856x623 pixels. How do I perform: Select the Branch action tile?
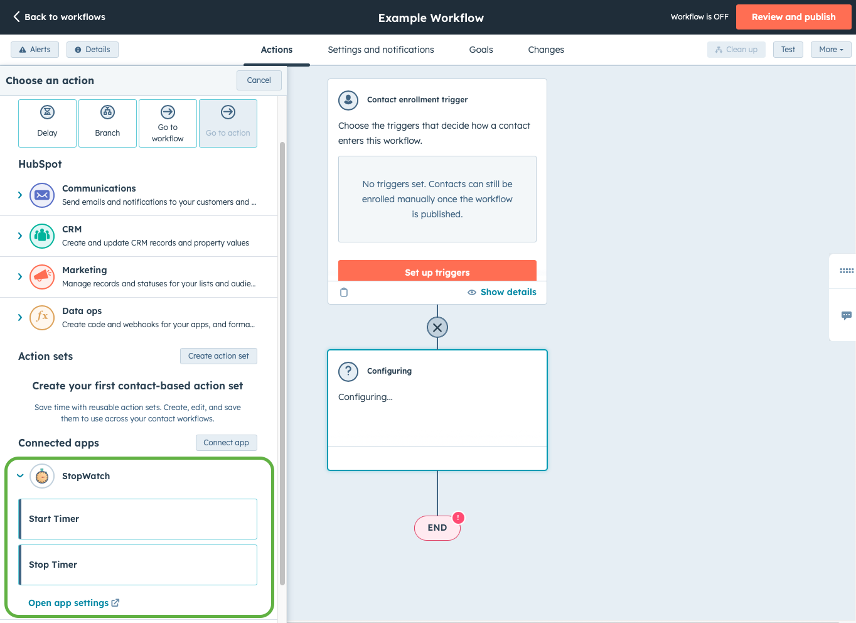point(107,123)
